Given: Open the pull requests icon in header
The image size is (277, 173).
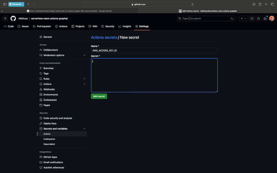Looking at the screenshot, I should 258,19.
